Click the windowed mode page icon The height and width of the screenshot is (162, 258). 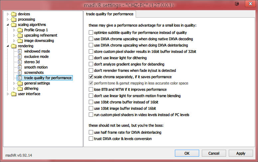point(20,51)
